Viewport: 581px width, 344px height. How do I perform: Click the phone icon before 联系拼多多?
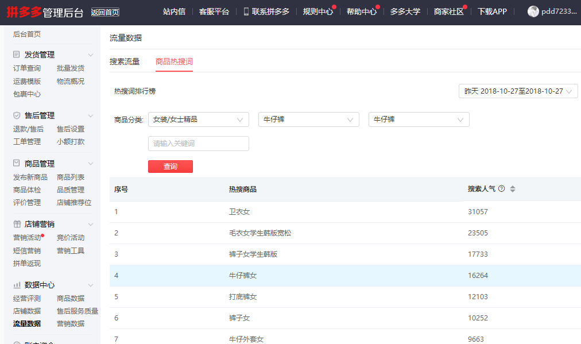click(x=246, y=11)
